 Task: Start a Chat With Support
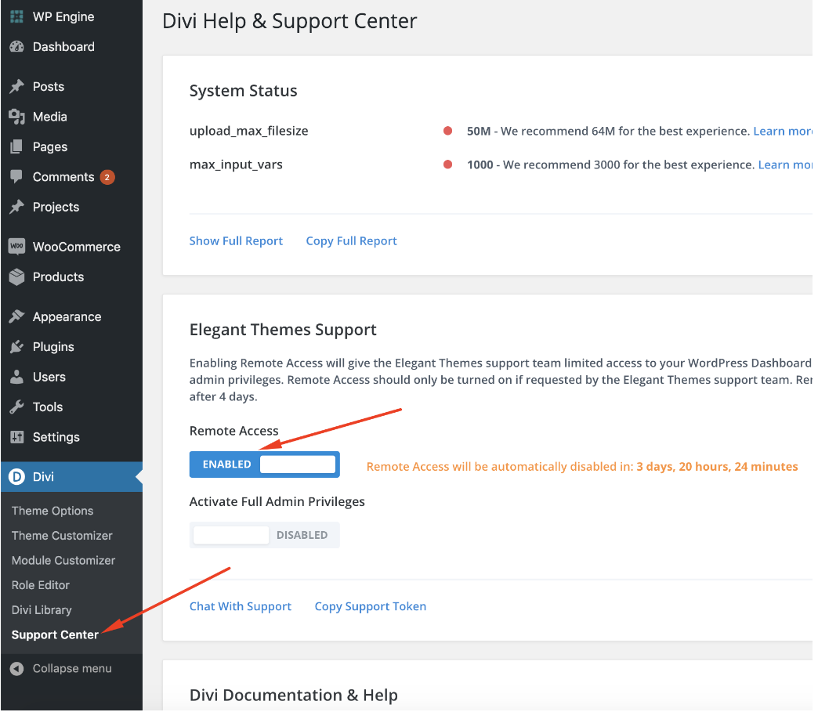pyautogui.click(x=240, y=605)
